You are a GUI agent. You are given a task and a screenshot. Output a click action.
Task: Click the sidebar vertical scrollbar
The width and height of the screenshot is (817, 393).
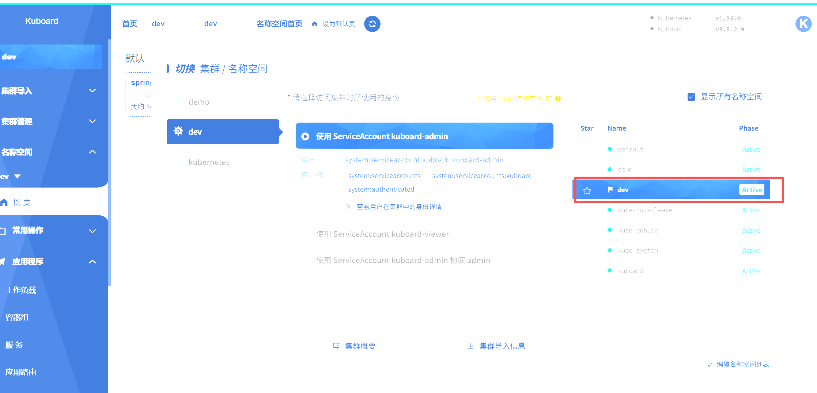coord(109,162)
